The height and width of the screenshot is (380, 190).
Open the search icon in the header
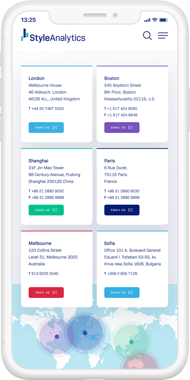tap(147, 36)
